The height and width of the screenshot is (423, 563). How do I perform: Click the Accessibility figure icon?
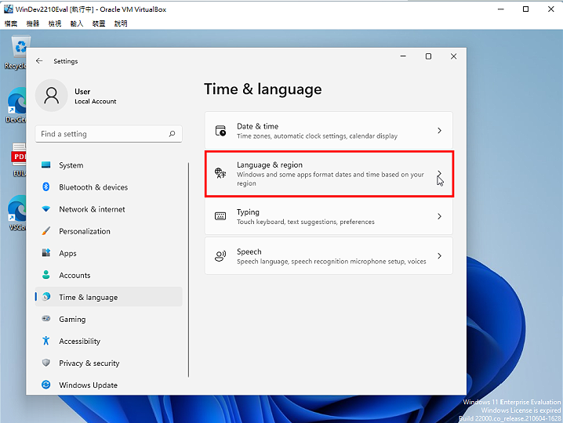(46, 341)
